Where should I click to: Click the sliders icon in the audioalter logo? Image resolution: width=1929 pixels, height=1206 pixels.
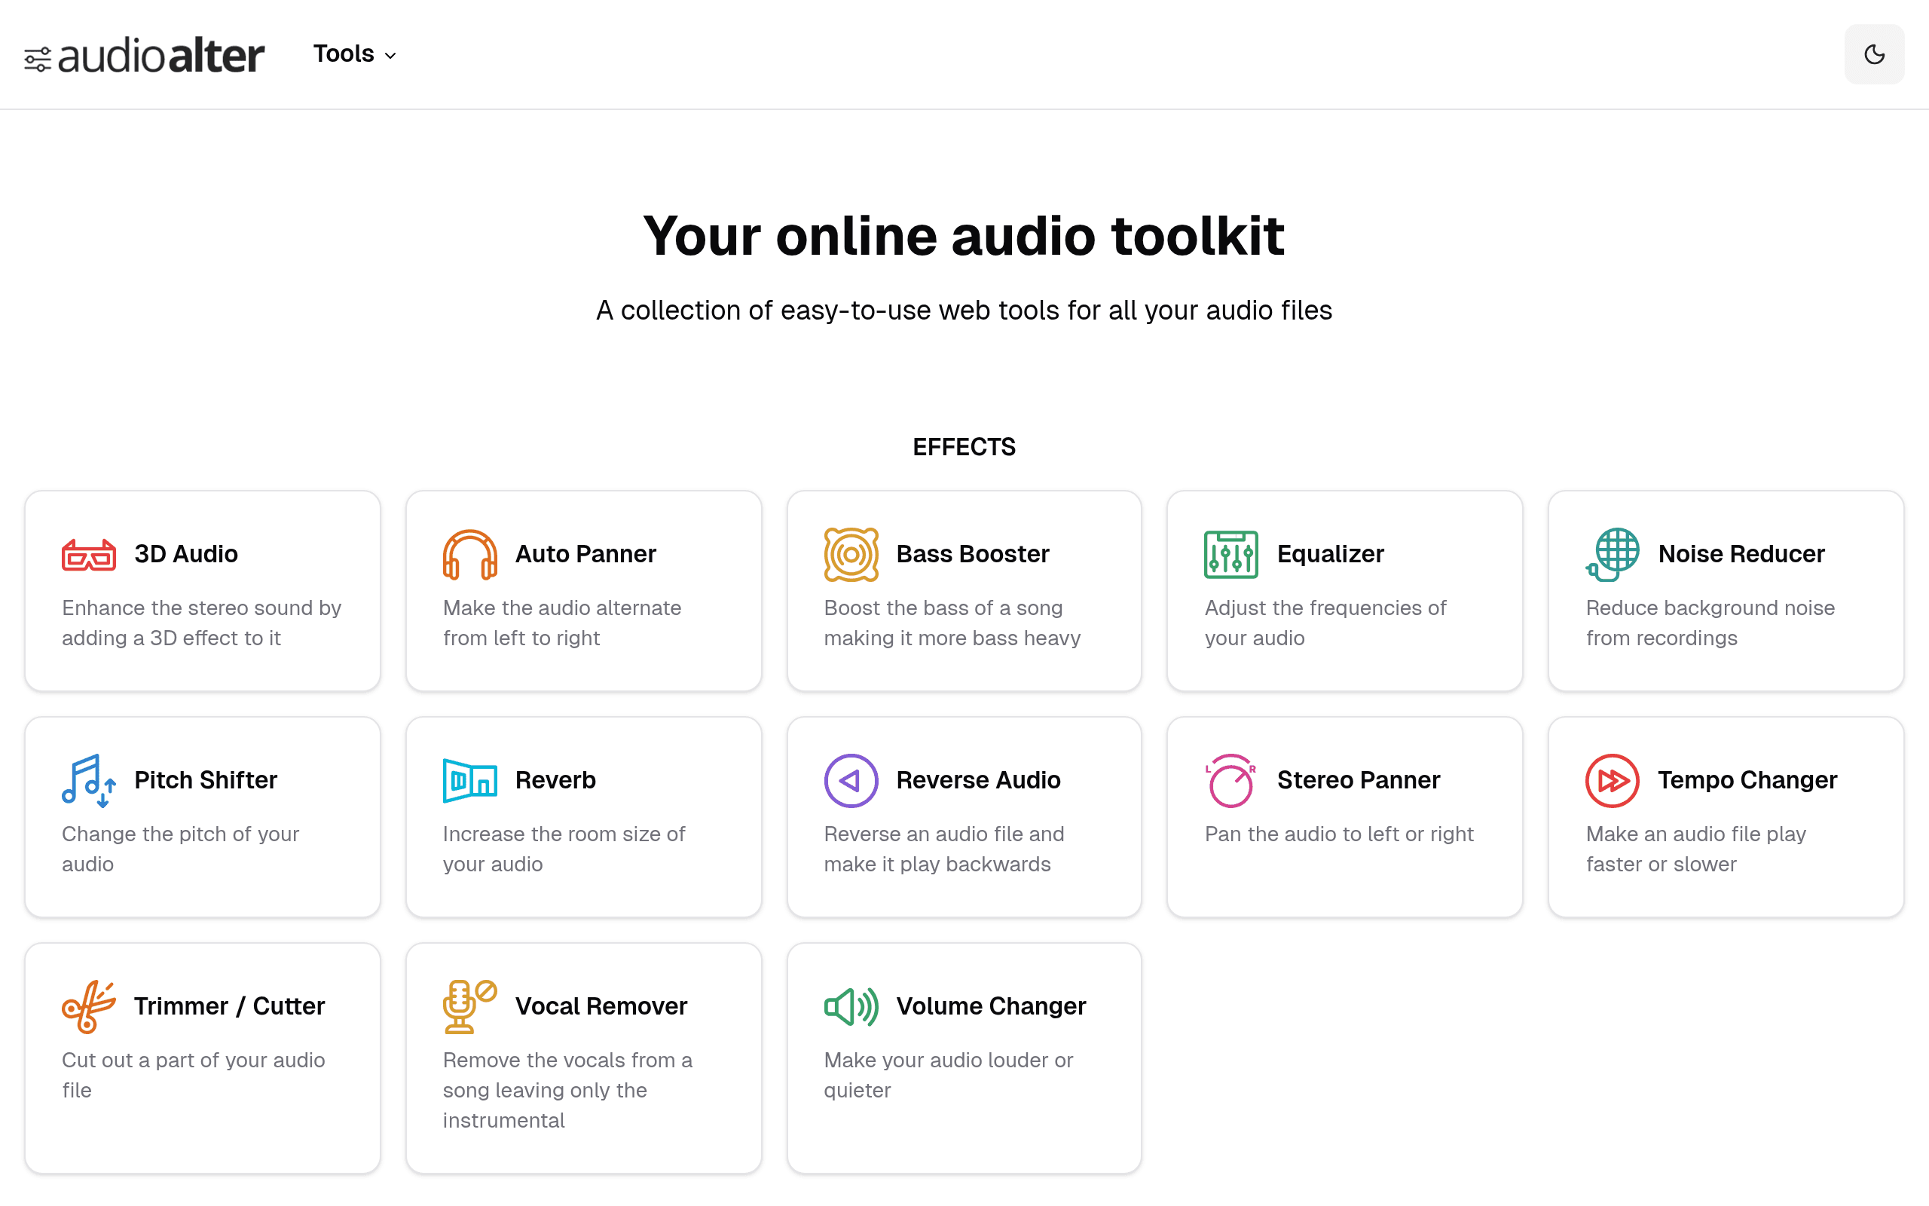click(x=38, y=59)
